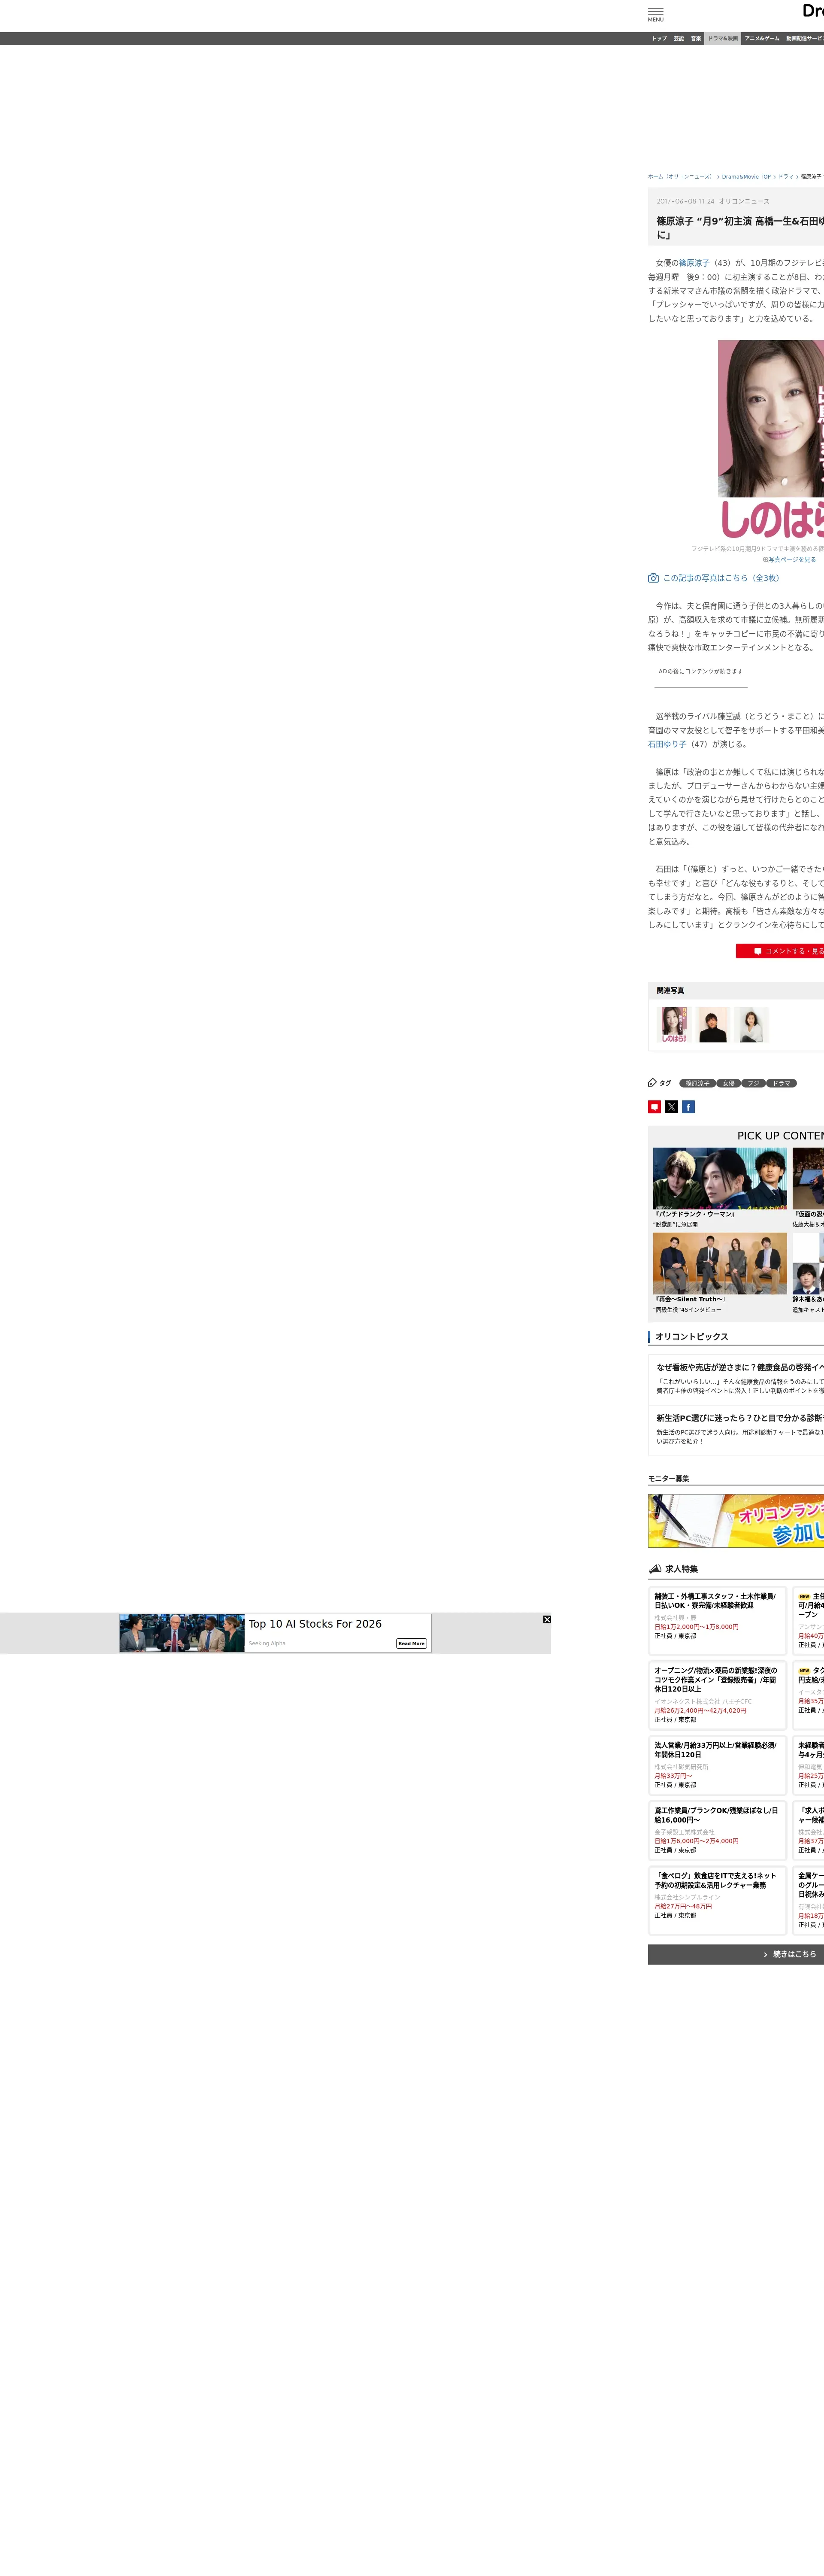The height and width of the screenshot is (2576, 824).
Task: Click Drama&Movie TOP breadcrumb link
Action: pos(746,176)
